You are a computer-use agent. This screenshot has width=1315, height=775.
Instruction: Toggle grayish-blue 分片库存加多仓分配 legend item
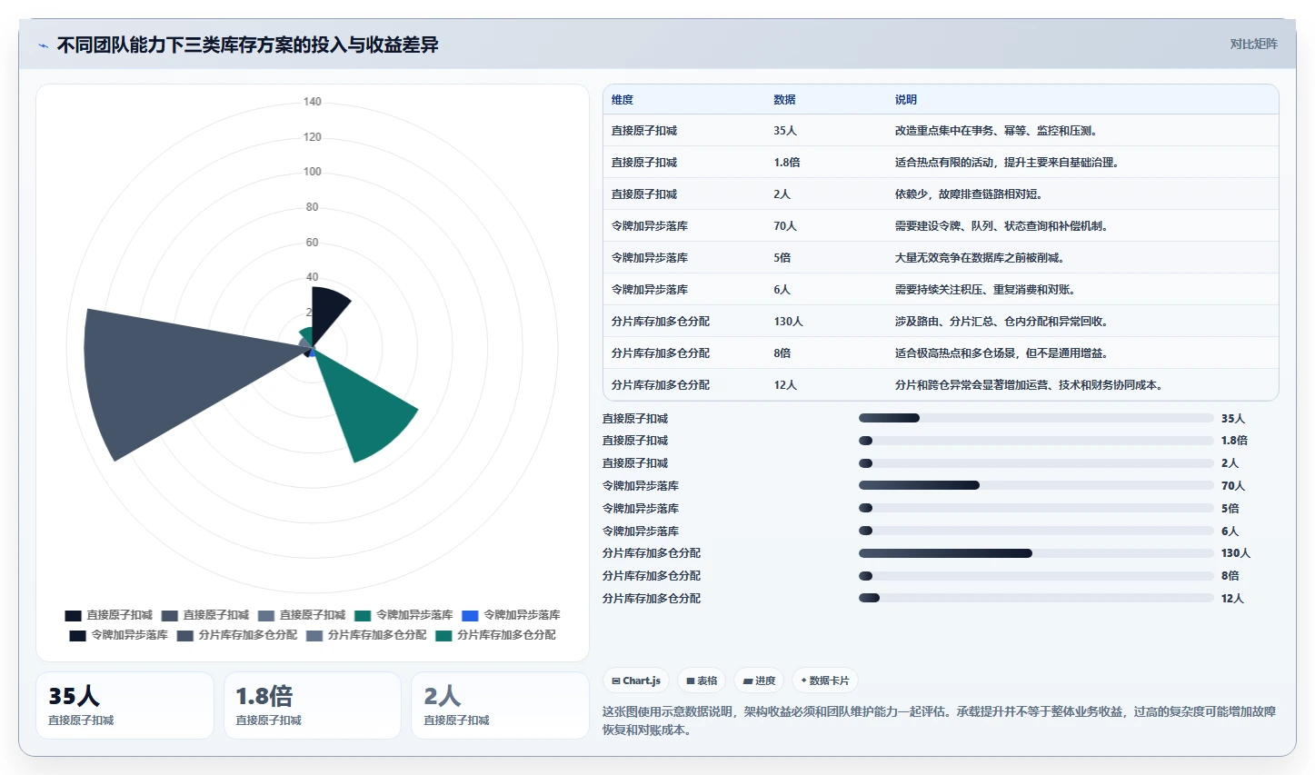coord(366,635)
